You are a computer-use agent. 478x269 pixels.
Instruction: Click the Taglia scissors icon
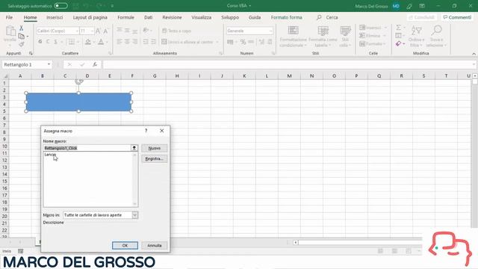pyautogui.click(x=22, y=28)
